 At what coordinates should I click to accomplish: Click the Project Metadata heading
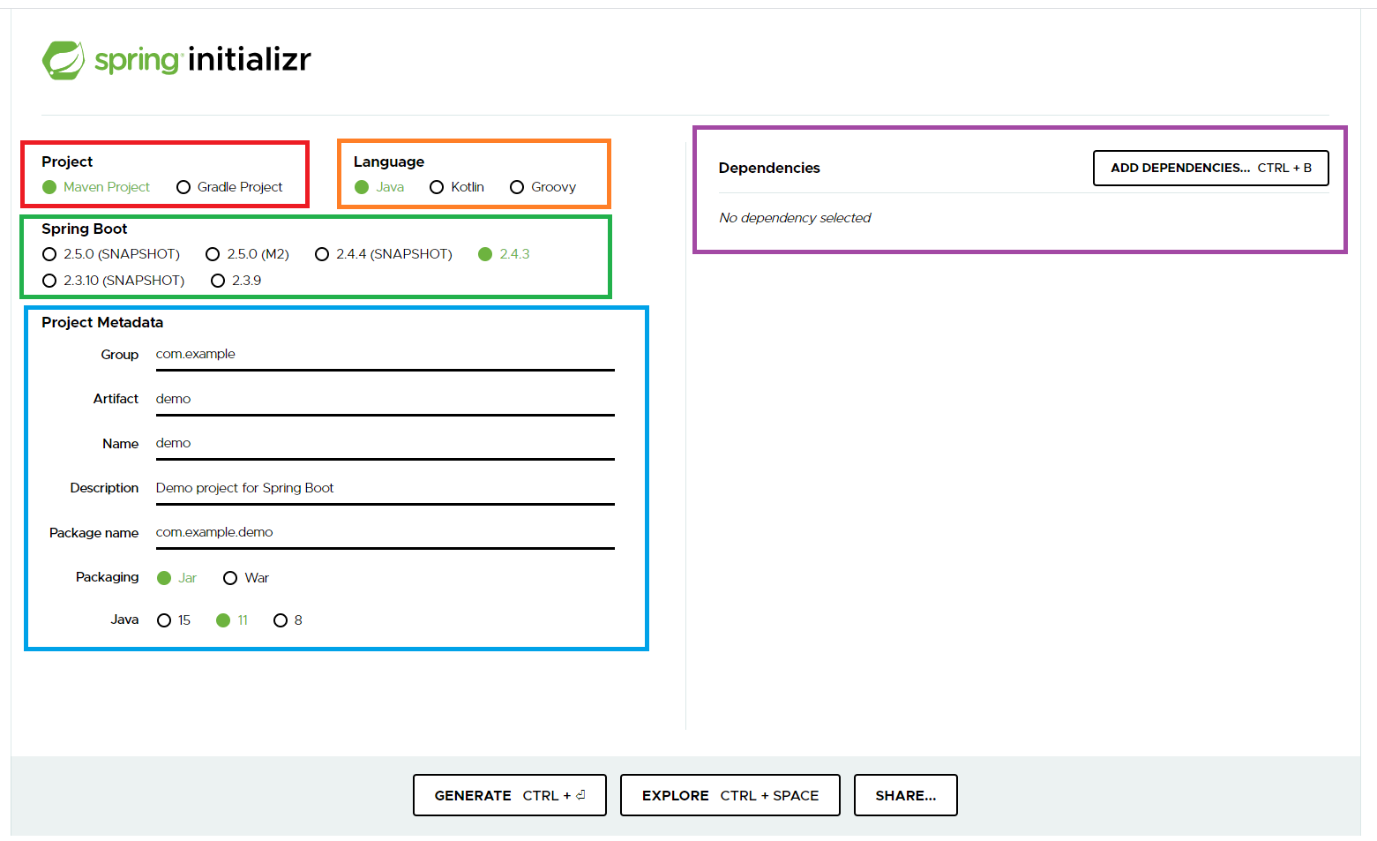(x=102, y=322)
